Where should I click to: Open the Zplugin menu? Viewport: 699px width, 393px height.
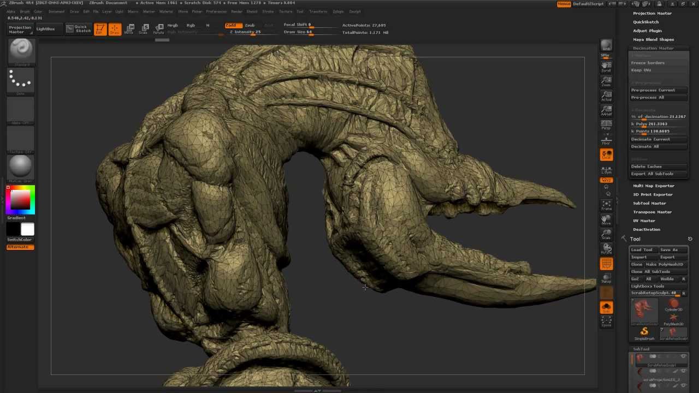coord(338,11)
